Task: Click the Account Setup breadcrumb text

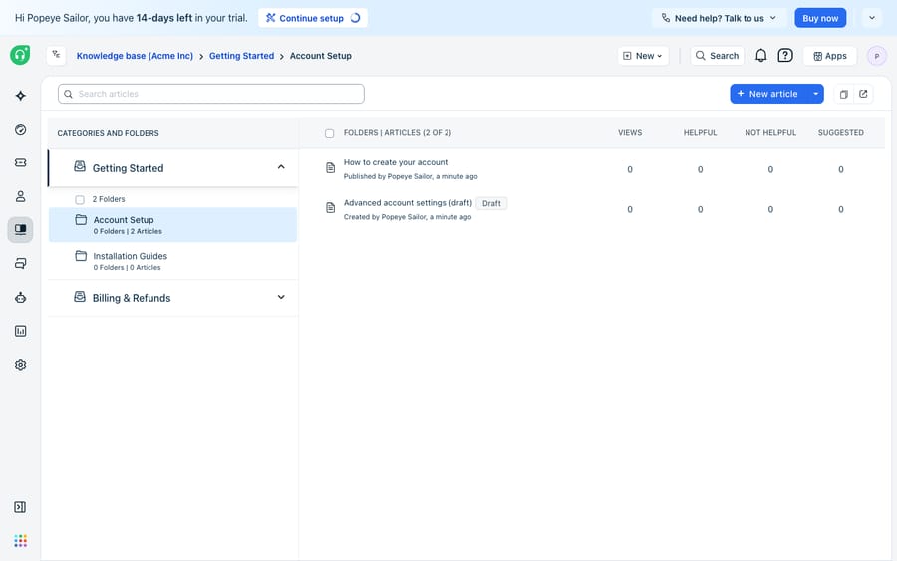Action: (320, 56)
